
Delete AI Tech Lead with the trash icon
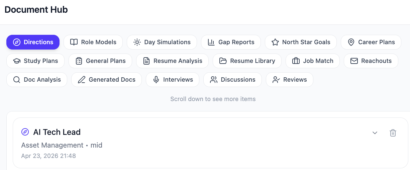(393, 133)
